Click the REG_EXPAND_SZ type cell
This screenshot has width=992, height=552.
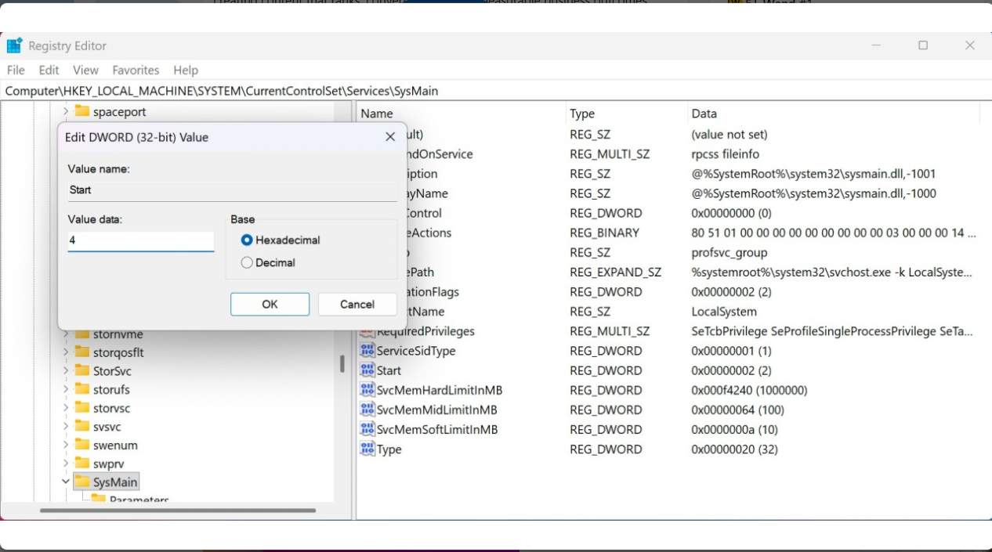[x=615, y=272]
